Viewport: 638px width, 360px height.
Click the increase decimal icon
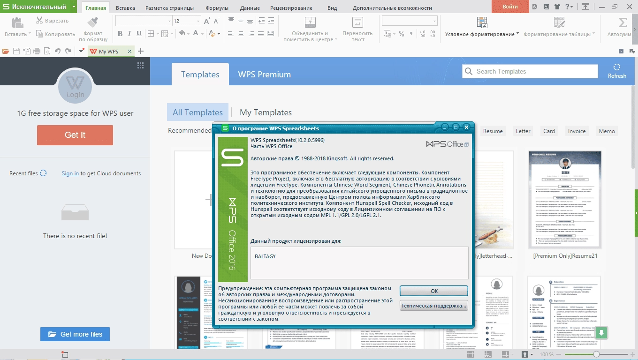tap(422, 34)
